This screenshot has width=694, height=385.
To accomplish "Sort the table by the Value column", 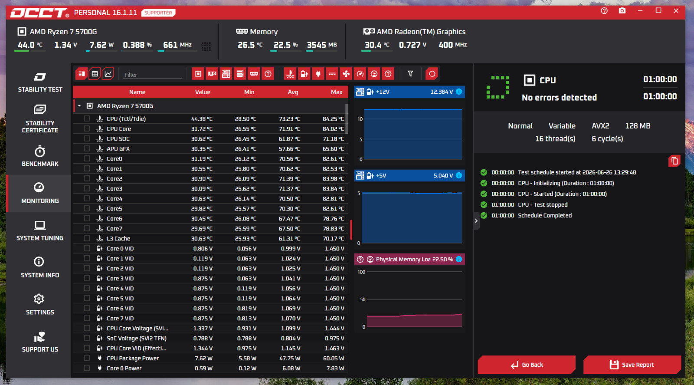I will (x=203, y=92).
